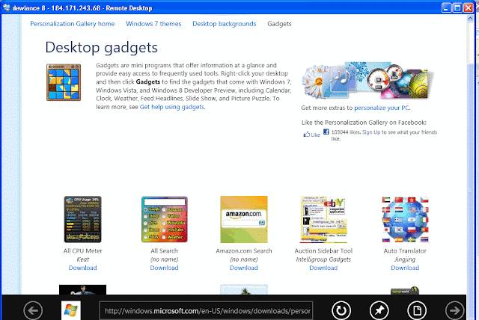Click the Facebook Like thumbs-up
This screenshot has width=479, height=320.
[x=311, y=135]
